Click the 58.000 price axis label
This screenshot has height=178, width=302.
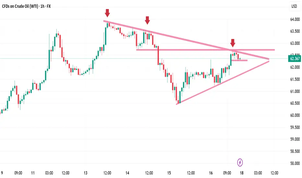click(295, 163)
